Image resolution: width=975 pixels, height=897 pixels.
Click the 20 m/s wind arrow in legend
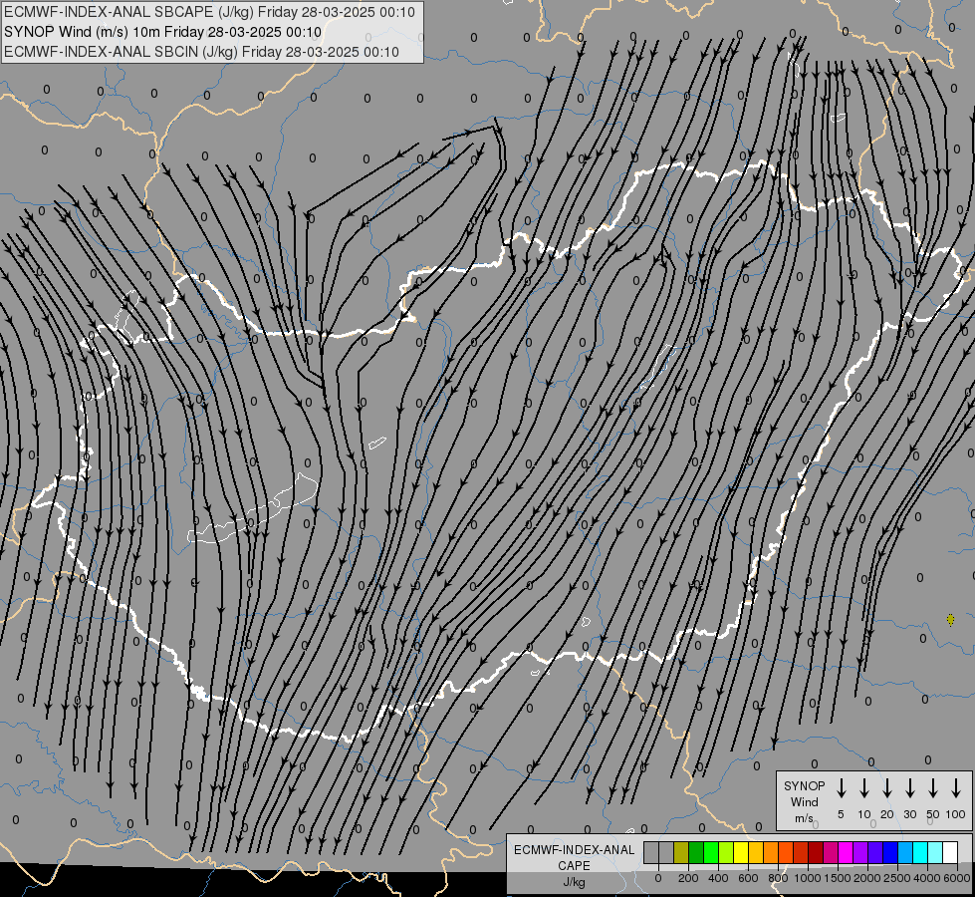click(x=886, y=788)
